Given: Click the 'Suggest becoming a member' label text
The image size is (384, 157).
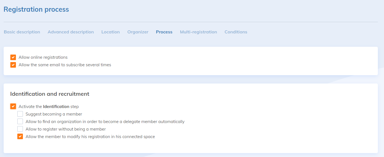Looking at the screenshot, I should pos(54,114).
